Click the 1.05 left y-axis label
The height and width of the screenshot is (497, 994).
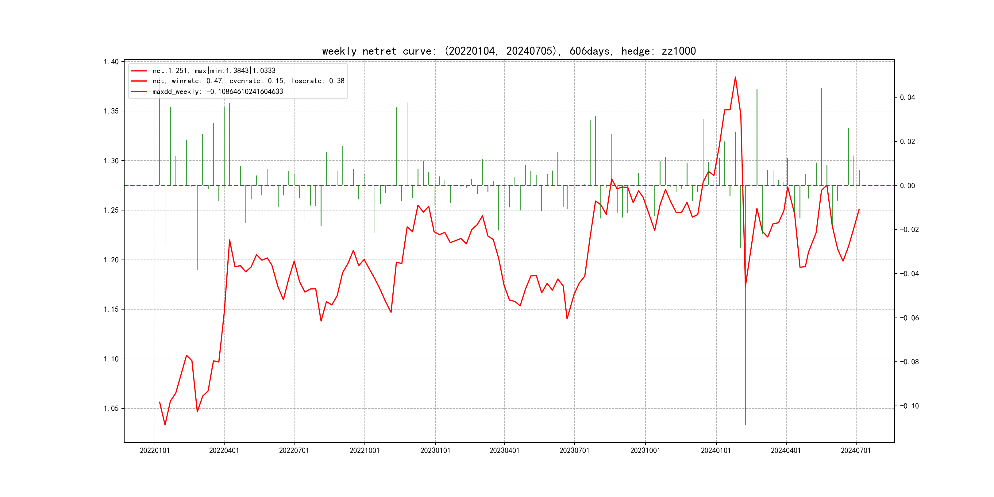(111, 409)
